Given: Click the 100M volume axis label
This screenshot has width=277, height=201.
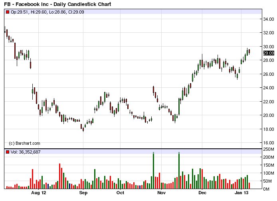Looking at the screenshot, I should [269, 173].
